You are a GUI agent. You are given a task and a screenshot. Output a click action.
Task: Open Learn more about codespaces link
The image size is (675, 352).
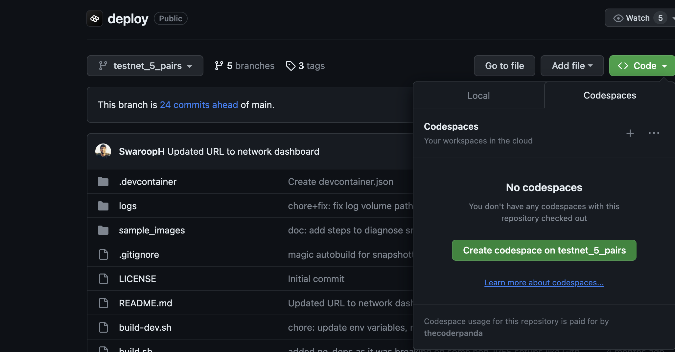[x=544, y=283]
